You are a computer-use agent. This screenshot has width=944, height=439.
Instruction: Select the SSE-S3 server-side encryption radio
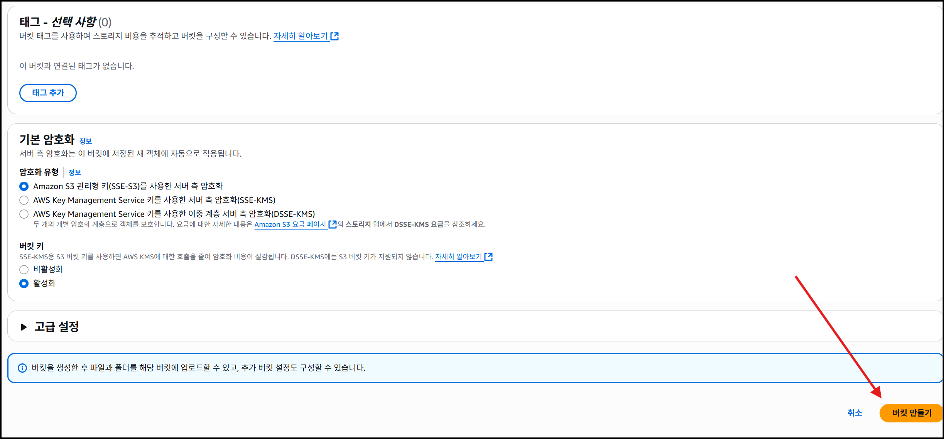[24, 186]
